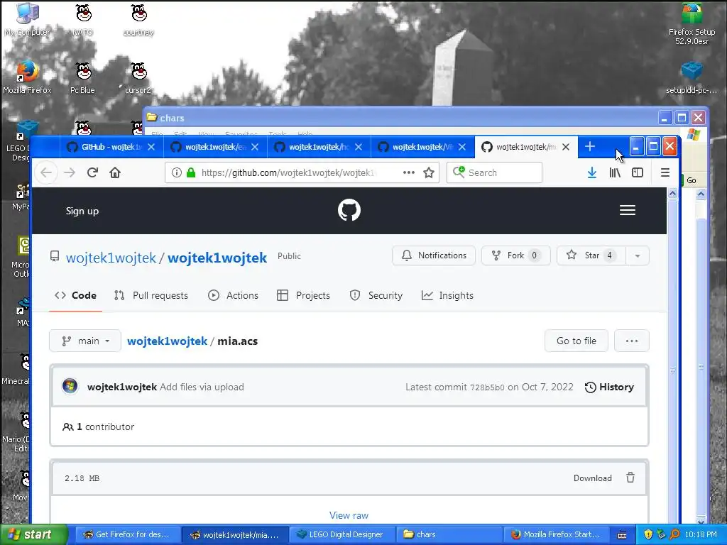This screenshot has height=545, width=727.
Task: Bookmark this page with the star icon
Action: click(x=429, y=173)
